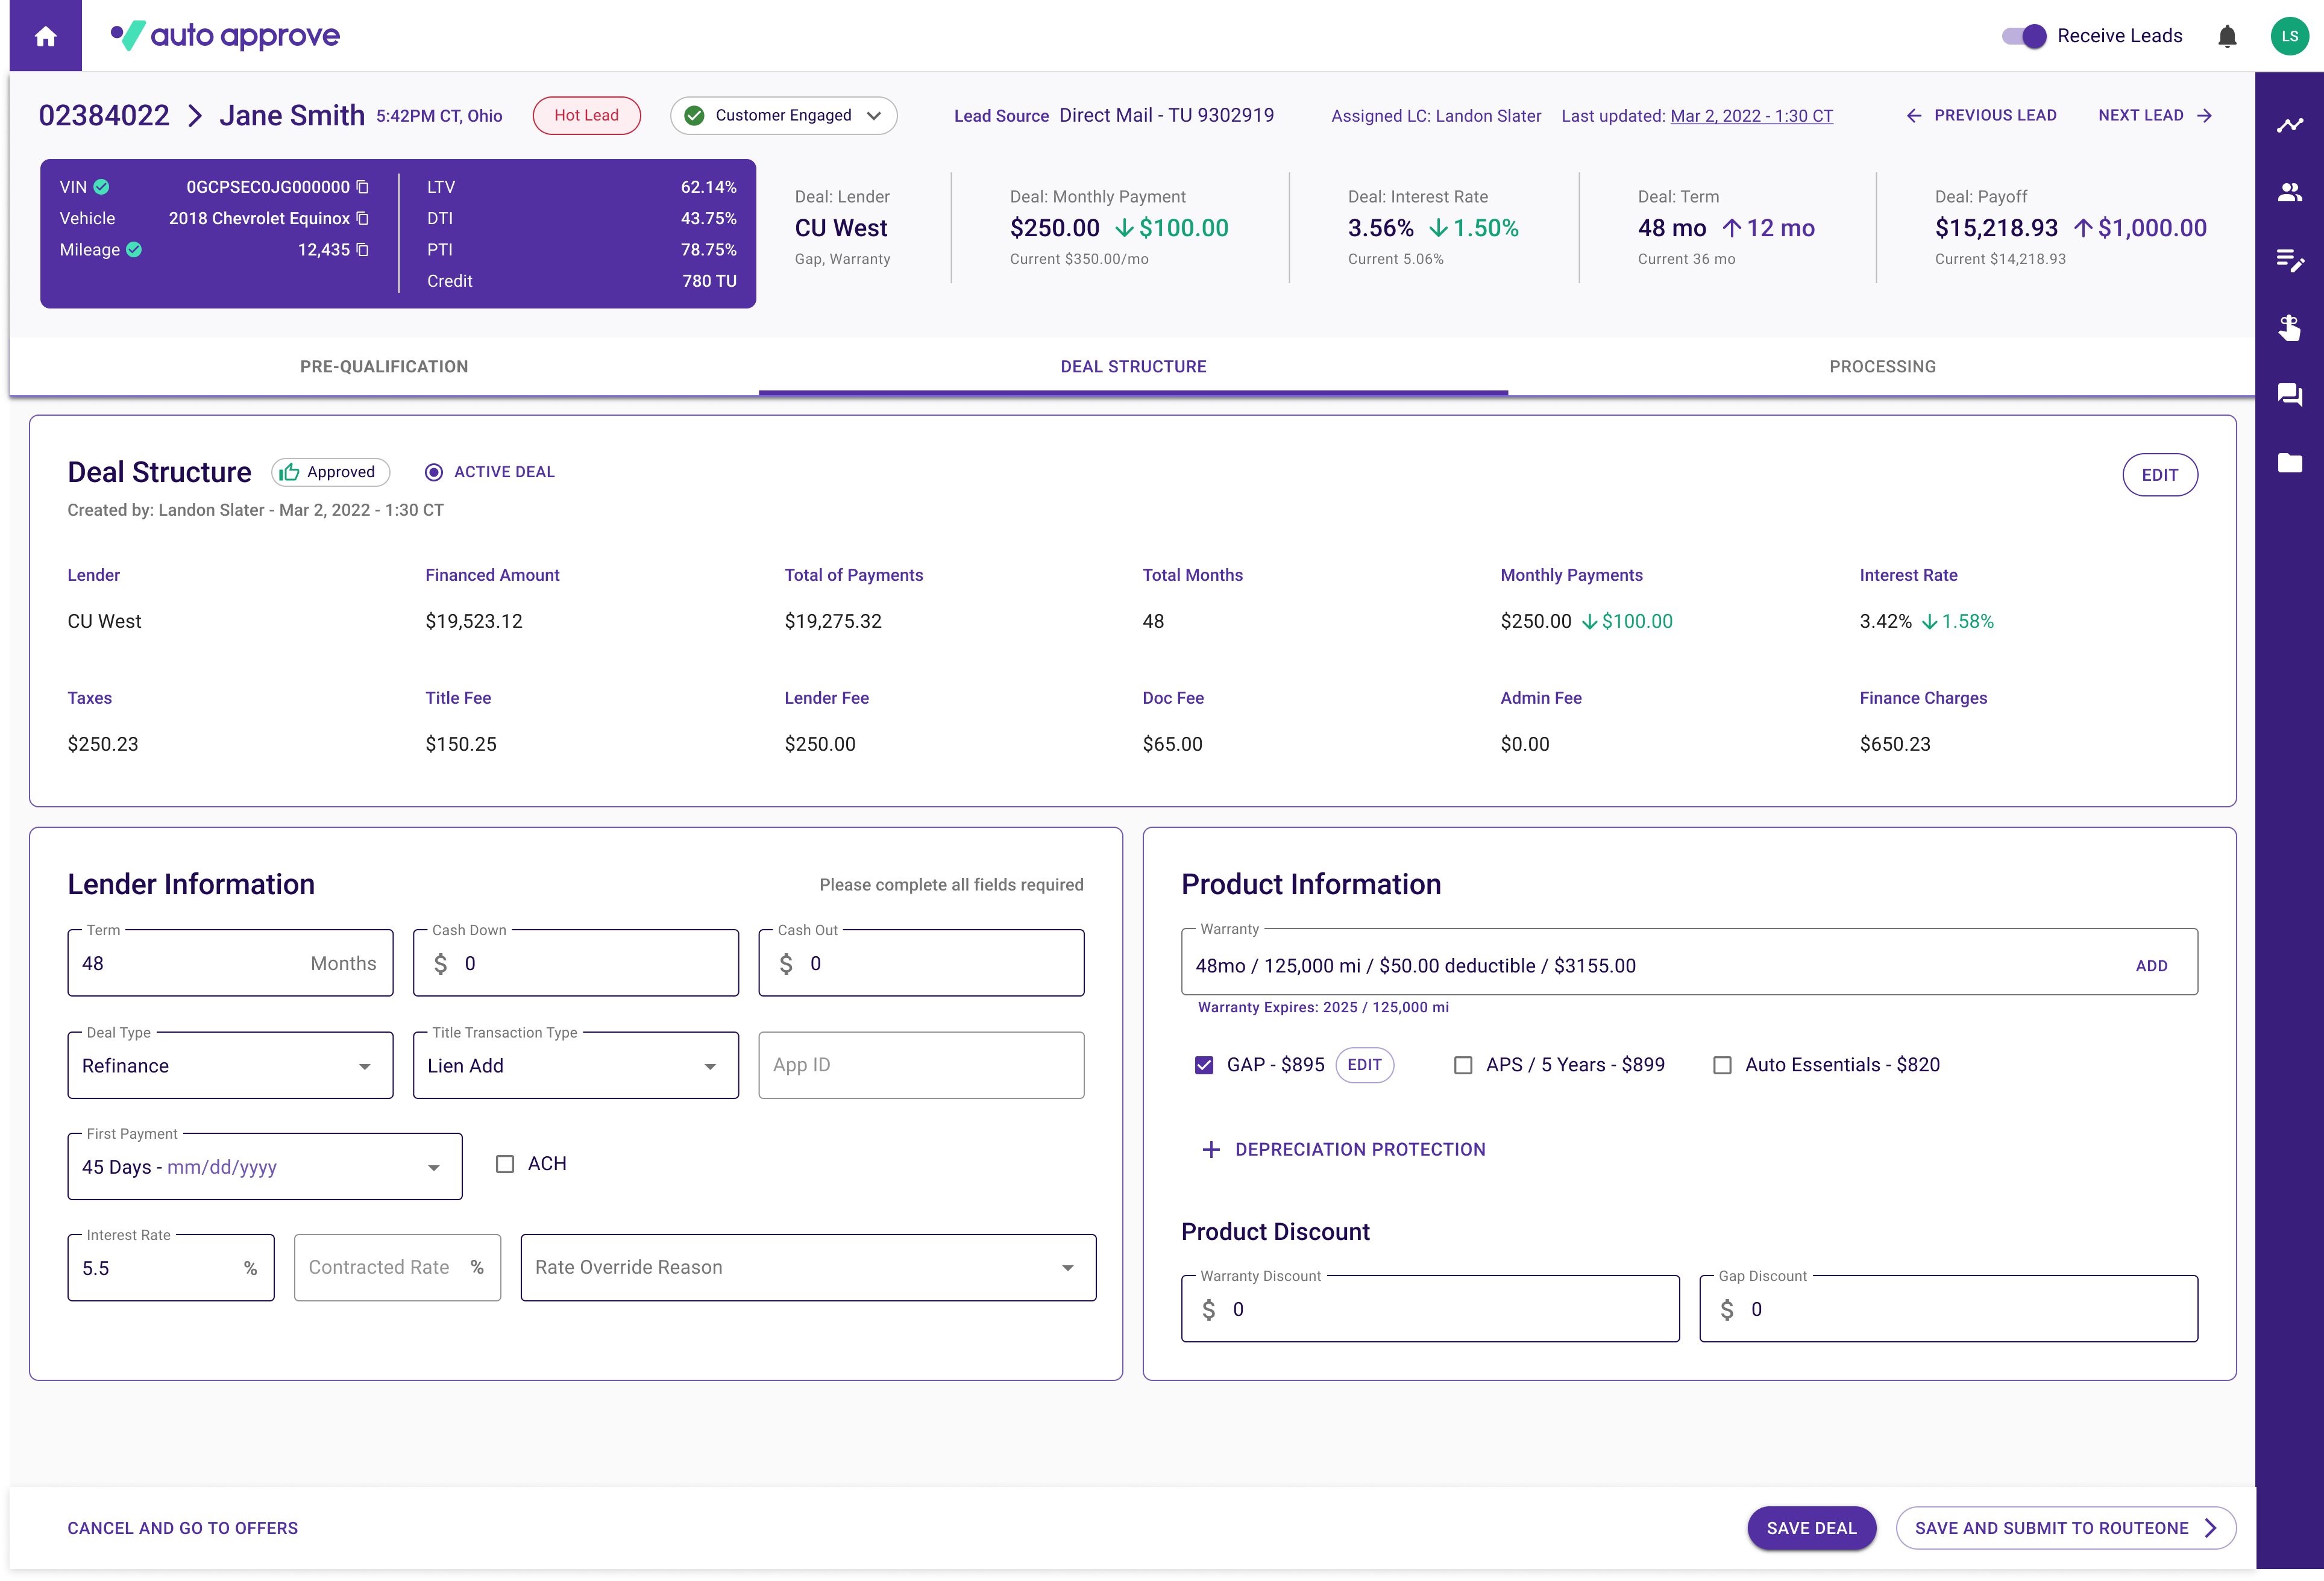Image resolution: width=2324 pixels, height=1581 pixels.
Task: Click into the Term months field
Action: (230, 963)
